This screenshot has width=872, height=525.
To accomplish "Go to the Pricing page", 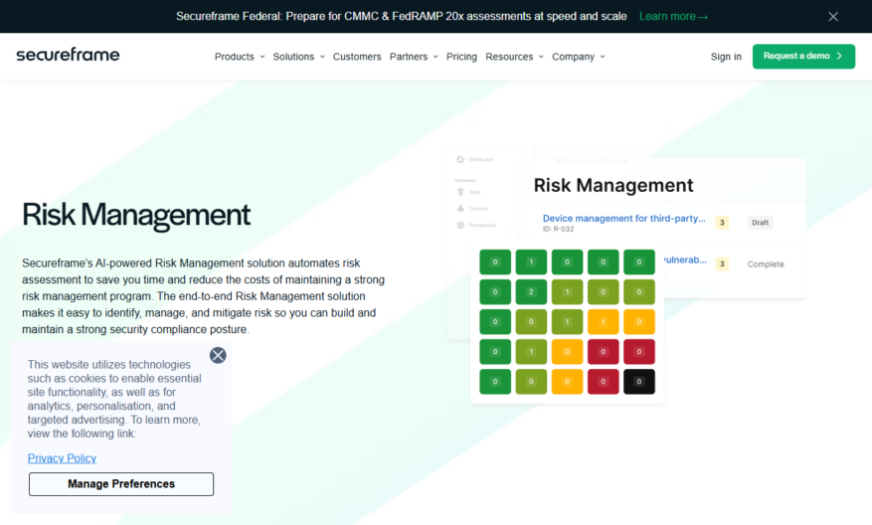I will click(x=461, y=57).
